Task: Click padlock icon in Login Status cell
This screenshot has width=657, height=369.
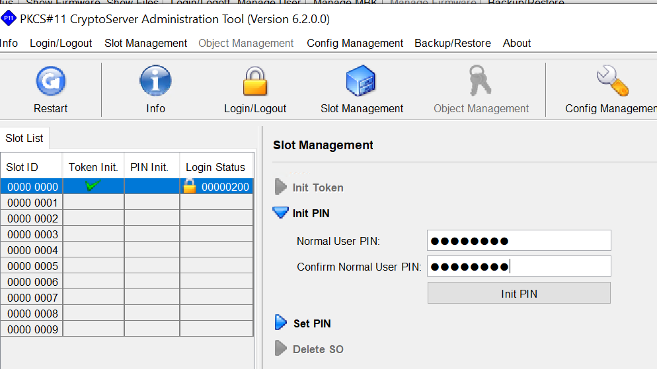Action: pyautogui.click(x=190, y=186)
